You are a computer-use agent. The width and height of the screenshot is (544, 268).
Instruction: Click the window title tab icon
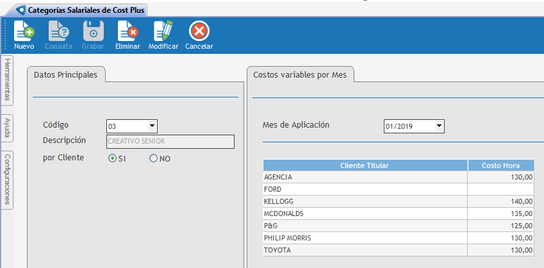tap(22, 10)
